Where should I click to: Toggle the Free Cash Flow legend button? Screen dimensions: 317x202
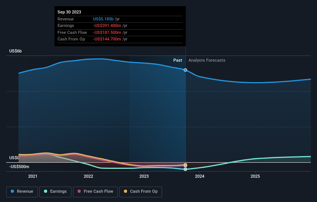[95, 192]
